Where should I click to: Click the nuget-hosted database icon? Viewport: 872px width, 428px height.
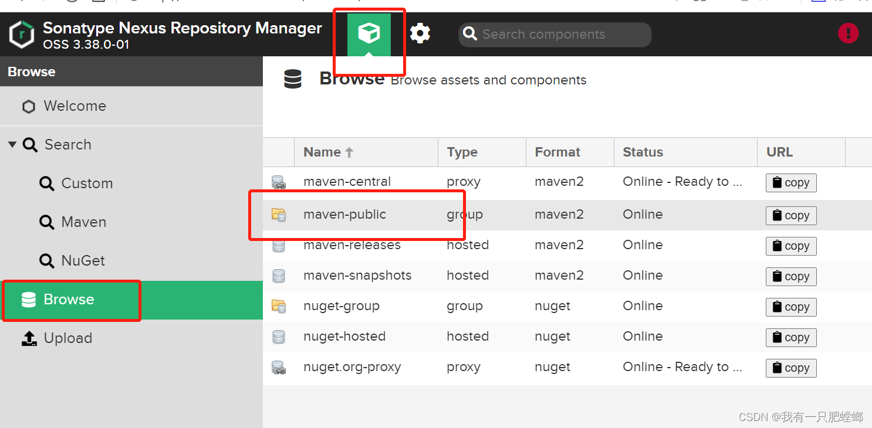point(279,337)
